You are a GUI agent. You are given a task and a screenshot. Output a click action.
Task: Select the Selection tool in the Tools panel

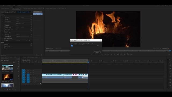(18, 59)
